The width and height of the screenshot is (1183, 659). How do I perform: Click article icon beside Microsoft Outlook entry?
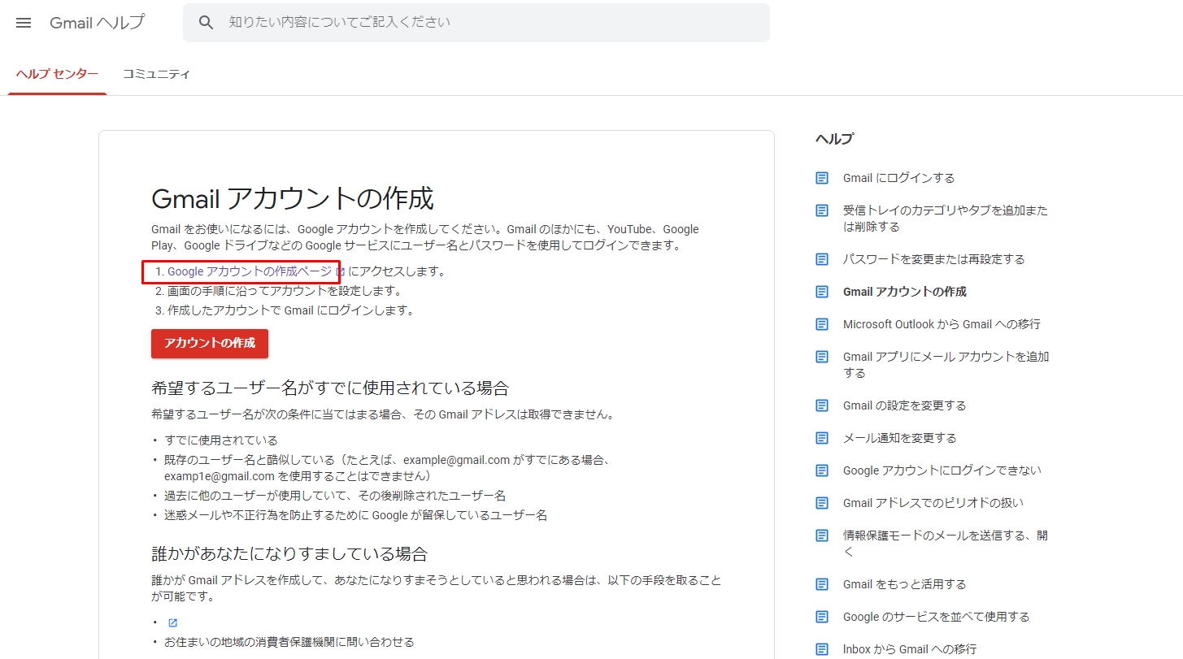[822, 324]
